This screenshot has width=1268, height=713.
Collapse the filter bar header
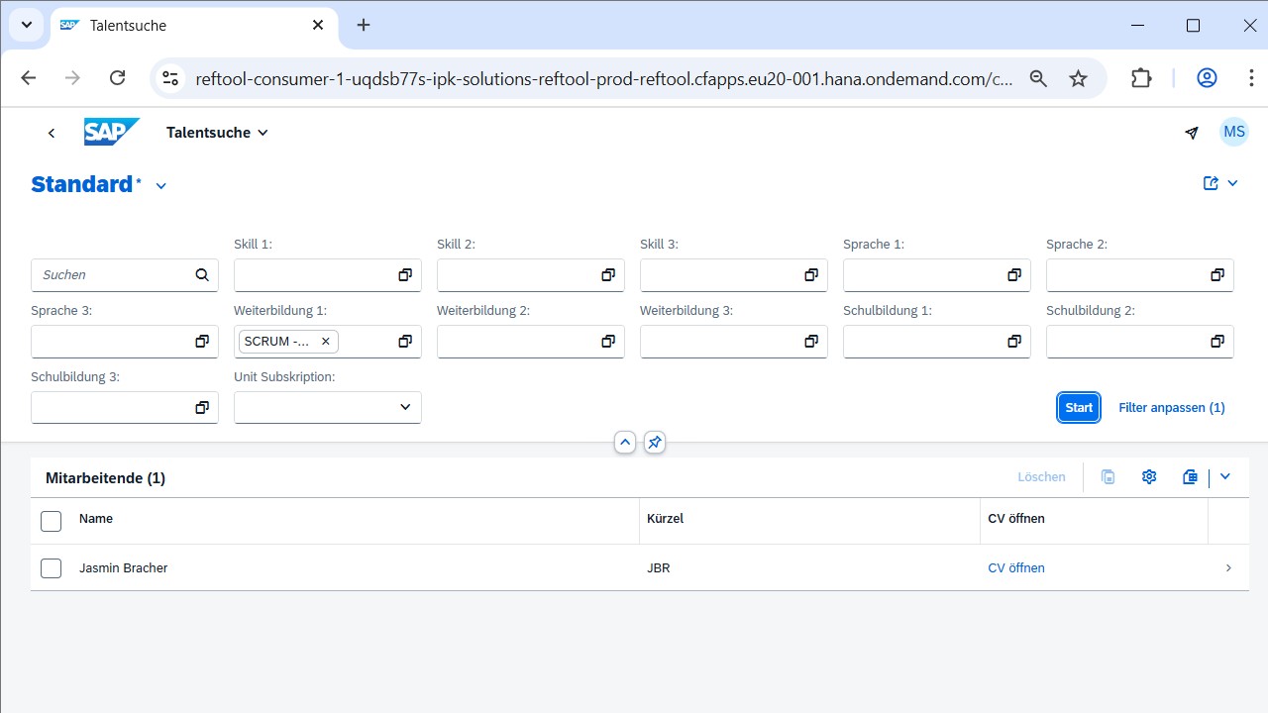(x=625, y=443)
